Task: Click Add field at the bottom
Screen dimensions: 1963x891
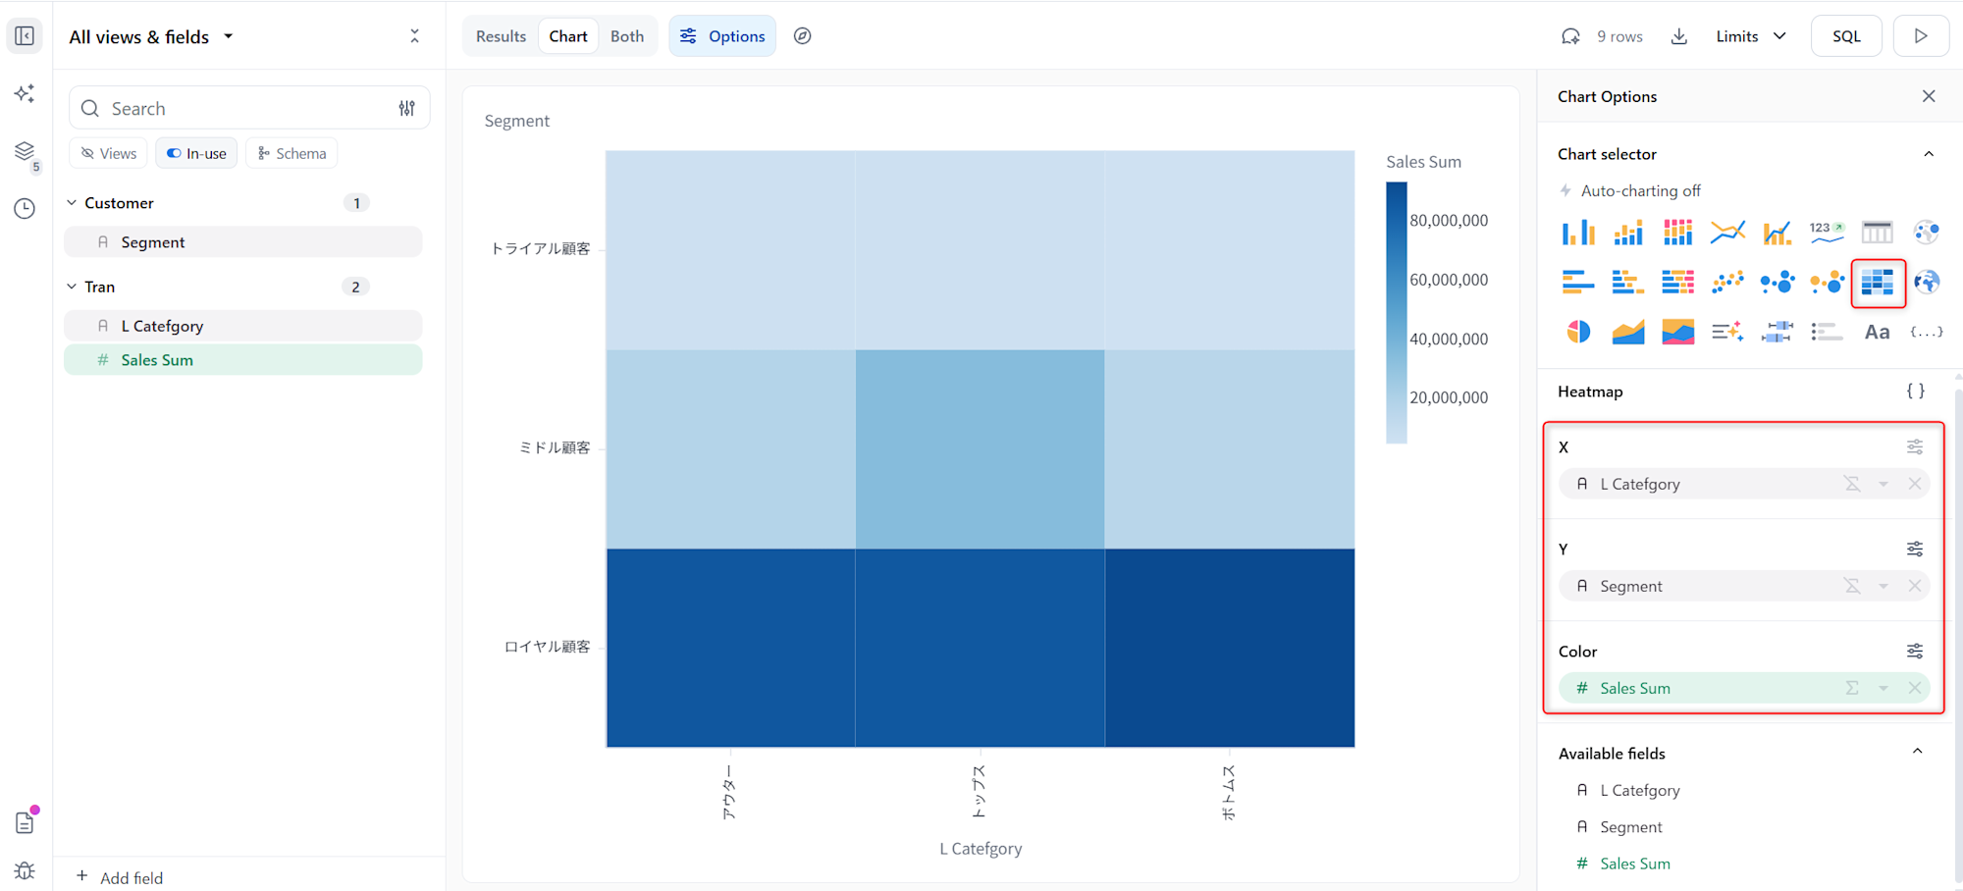Action: tap(120, 877)
